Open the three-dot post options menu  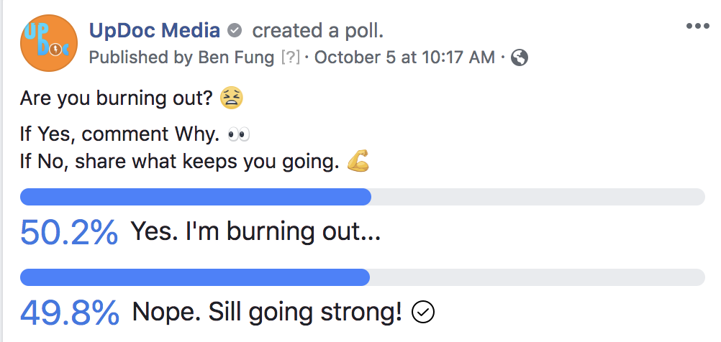pyautogui.click(x=697, y=27)
